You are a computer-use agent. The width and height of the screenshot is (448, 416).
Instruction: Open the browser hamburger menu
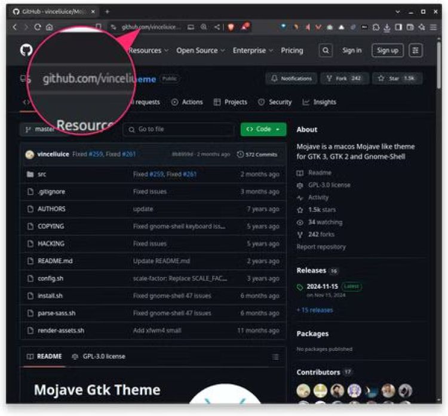pyautogui.click(x=433, y=27)
